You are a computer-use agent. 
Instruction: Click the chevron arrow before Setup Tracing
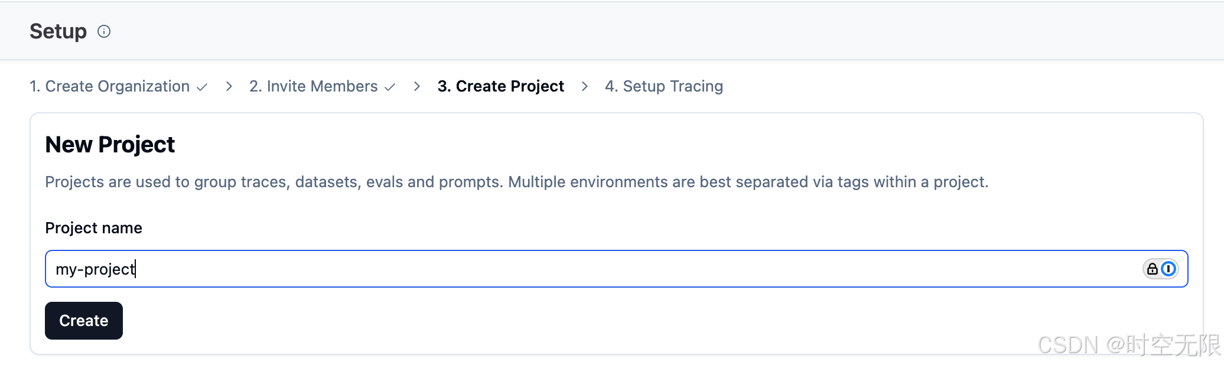585,86
